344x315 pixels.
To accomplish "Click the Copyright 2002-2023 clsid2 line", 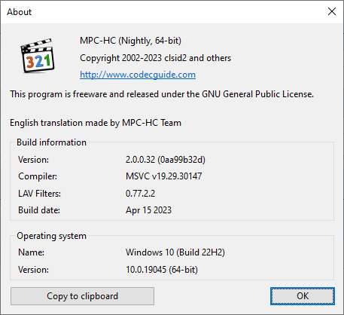I will [155, 58].
